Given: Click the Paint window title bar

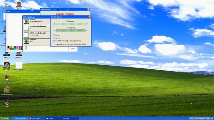Looking at the screenshot, I should (x=23, y=11).
